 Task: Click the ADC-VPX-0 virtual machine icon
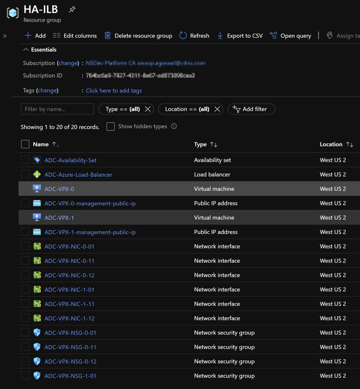[37, 189]
